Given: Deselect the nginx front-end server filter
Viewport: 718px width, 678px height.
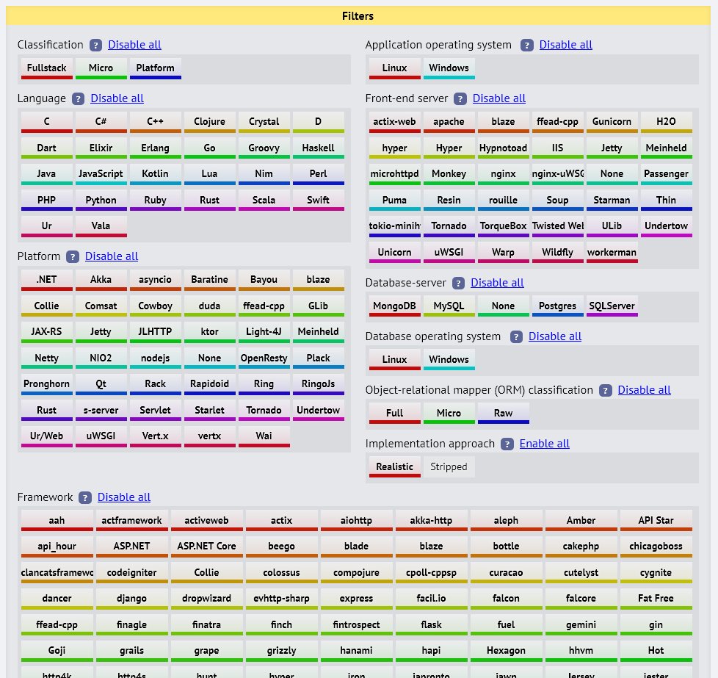Looking at the screenshot, I should (503, 173).
